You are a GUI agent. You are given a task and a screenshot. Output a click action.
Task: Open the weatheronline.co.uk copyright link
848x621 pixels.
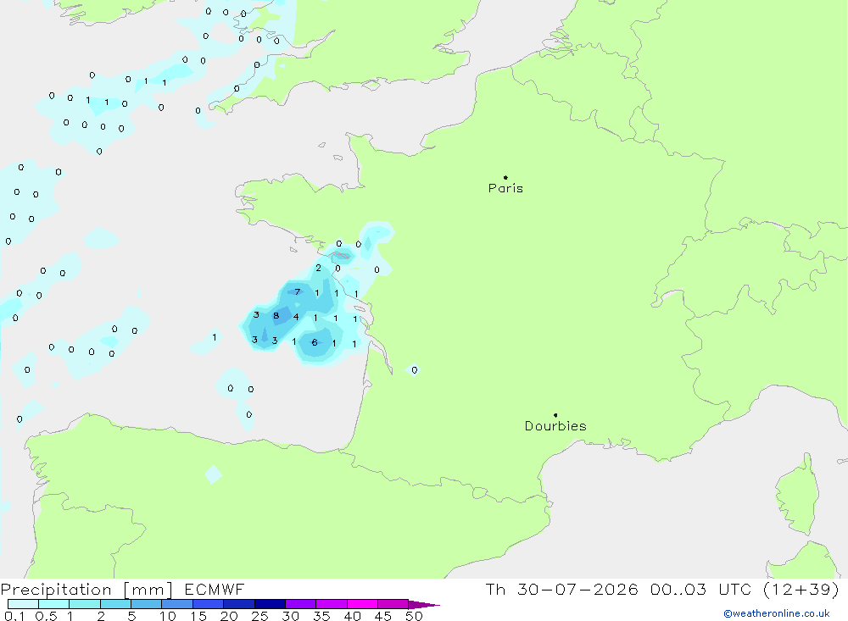(x=777, y=613)
